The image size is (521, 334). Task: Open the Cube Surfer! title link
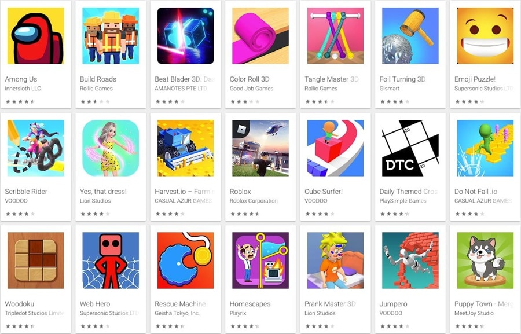tap(324, 192)
